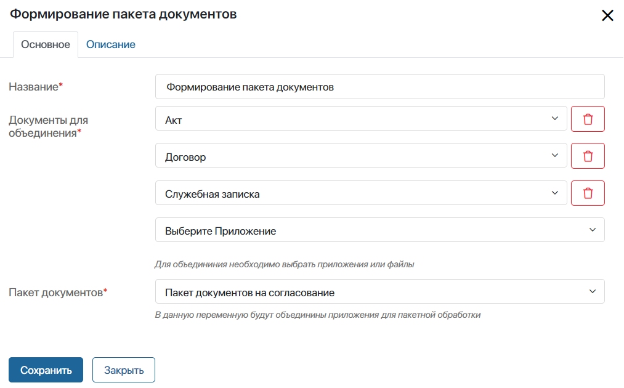
Task: Delete the Акт document row
Action: click(x=588, y=119)
